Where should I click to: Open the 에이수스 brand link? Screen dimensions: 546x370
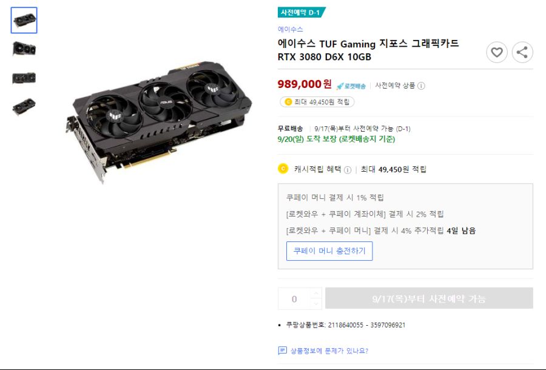tap(290, 29)
